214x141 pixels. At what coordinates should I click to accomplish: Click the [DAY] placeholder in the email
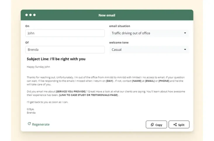pos(110,81)
